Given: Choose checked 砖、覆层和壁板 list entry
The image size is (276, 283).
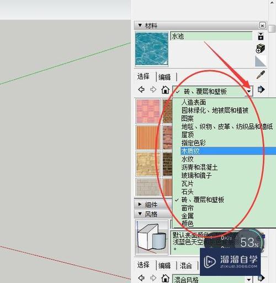Looking at the screenshot, I should pos(203,200).
